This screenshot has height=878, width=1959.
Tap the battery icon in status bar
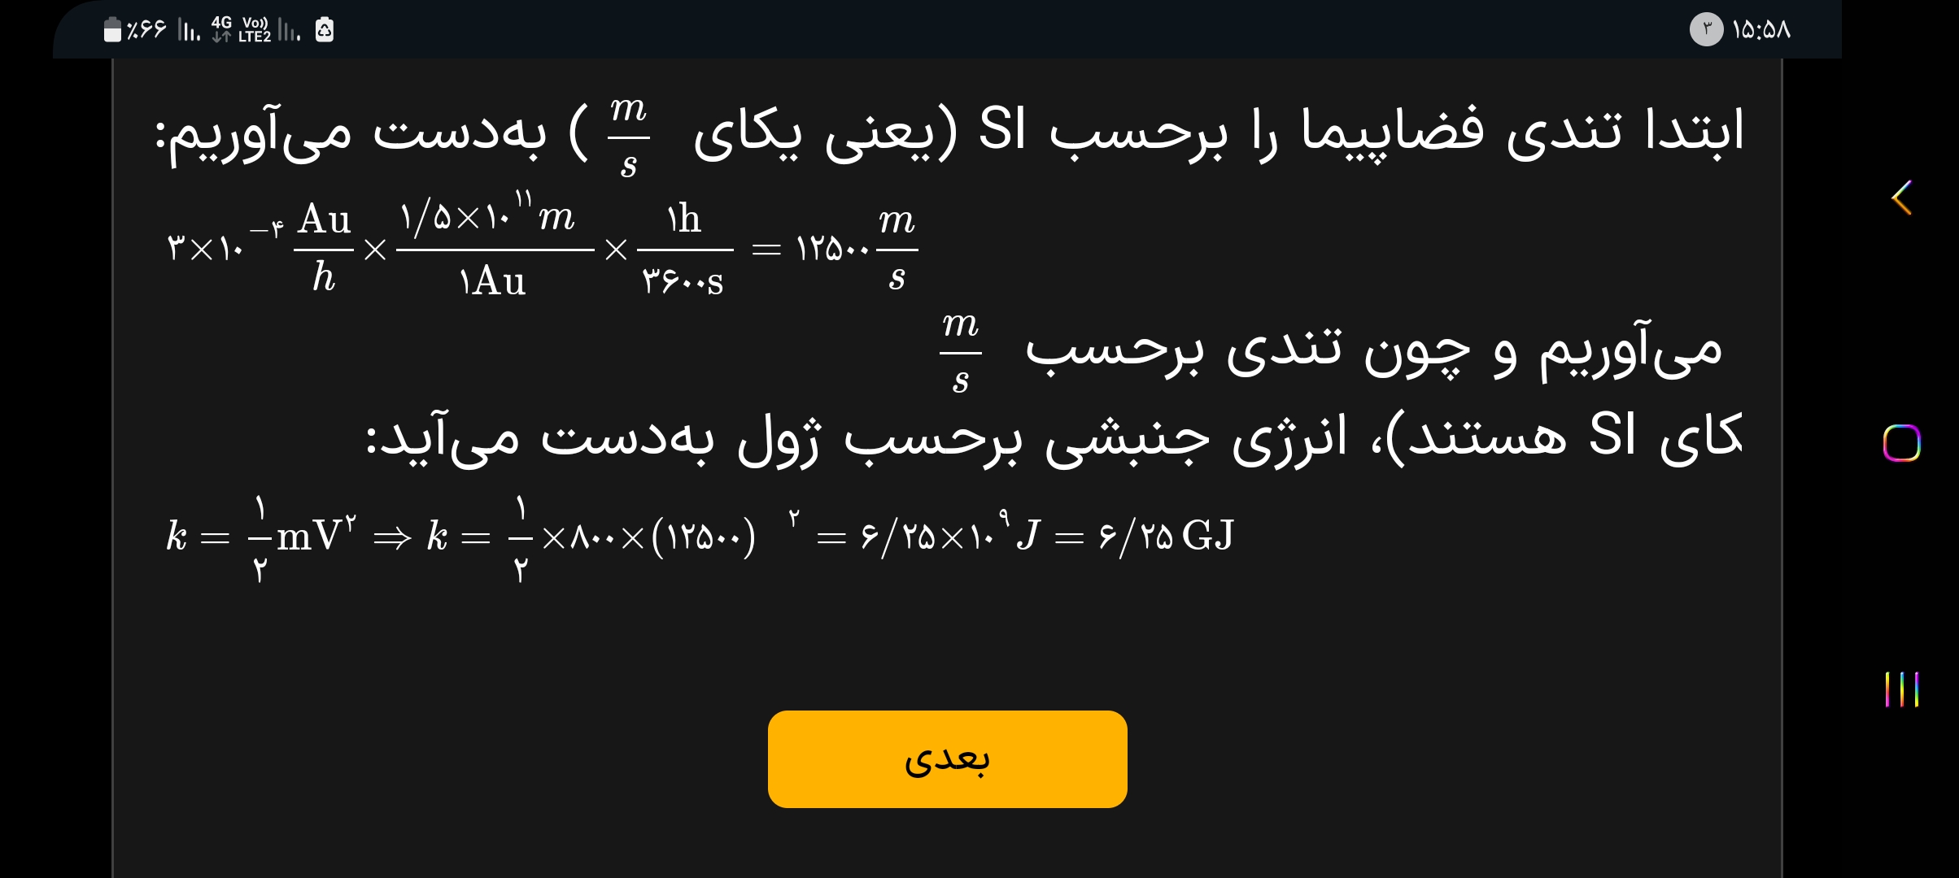click(x=112, y=30)
